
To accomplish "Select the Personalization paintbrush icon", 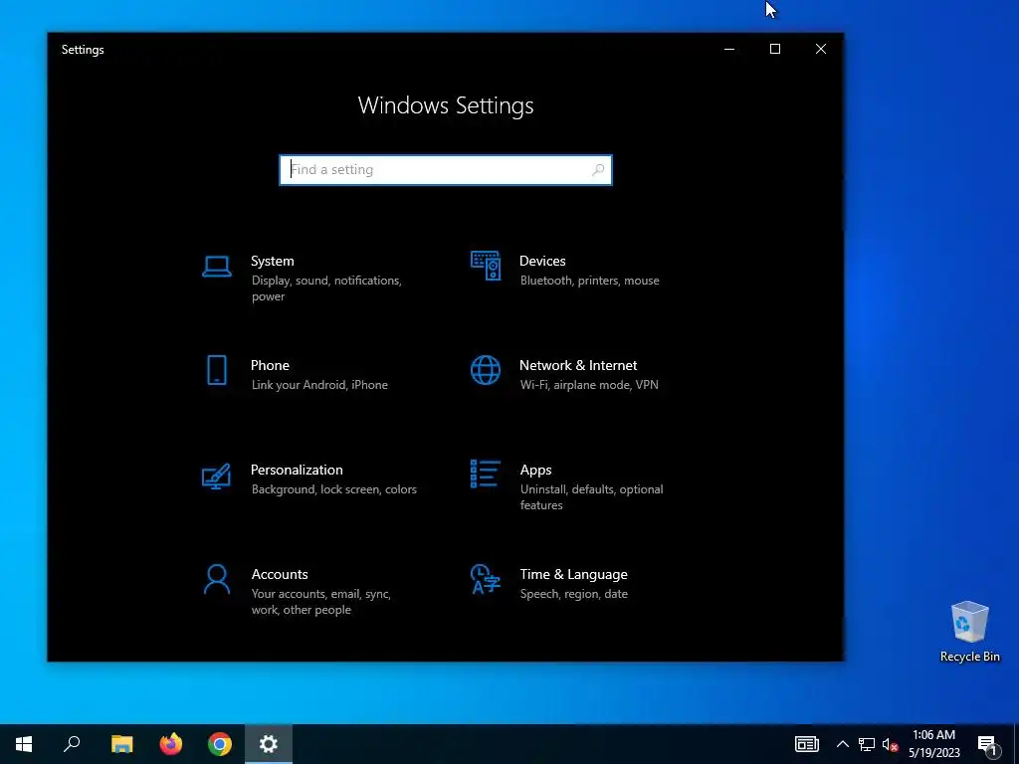I will (216, 477).
